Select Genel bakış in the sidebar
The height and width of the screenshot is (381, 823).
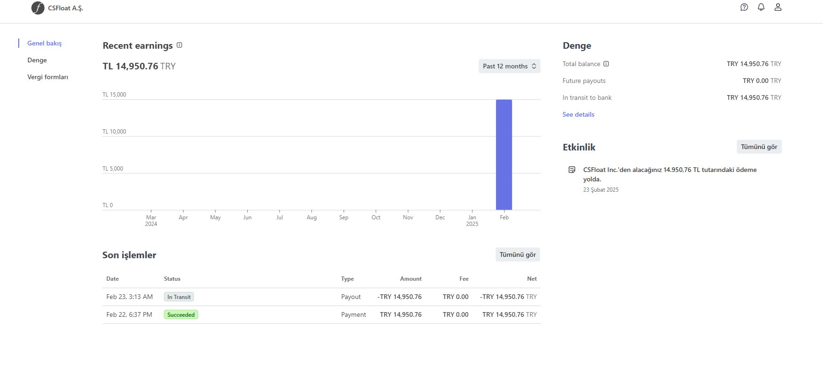click(x=44, y=43)
